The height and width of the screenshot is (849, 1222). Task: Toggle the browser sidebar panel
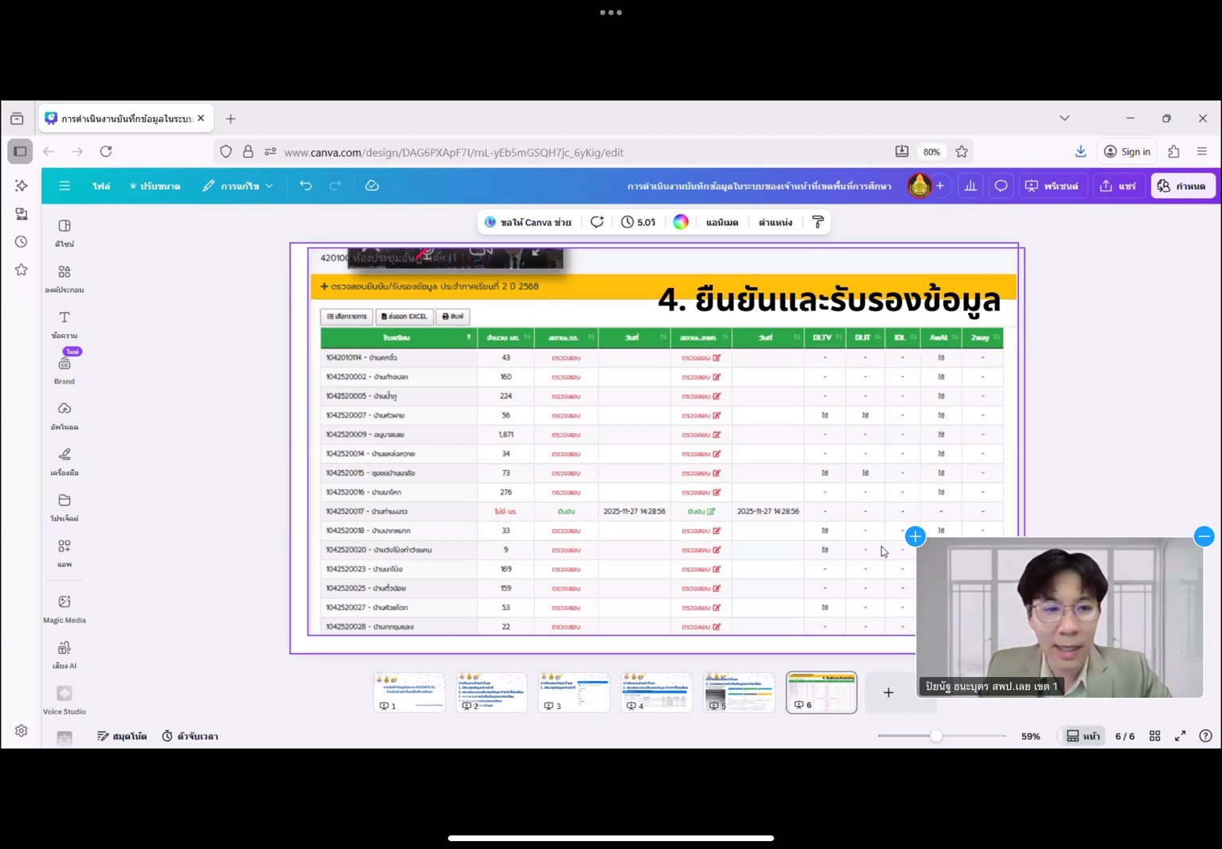point(20,151)
